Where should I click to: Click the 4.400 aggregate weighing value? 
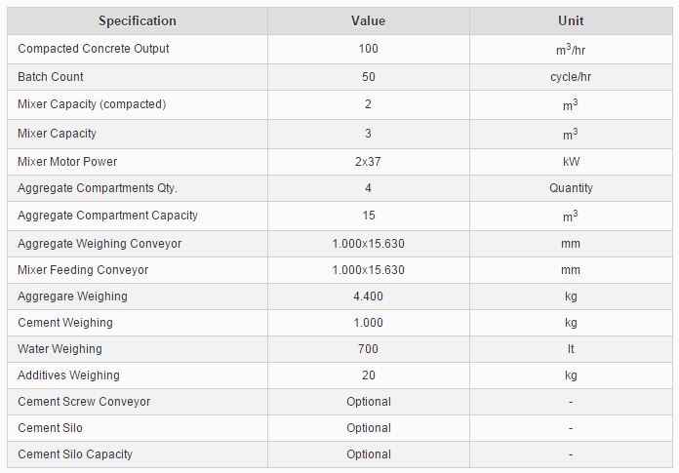[x=368, y=296]
